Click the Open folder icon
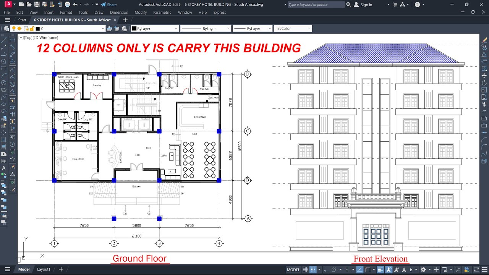The height and width of the screenshot is (275, 489). pos(29,5)
